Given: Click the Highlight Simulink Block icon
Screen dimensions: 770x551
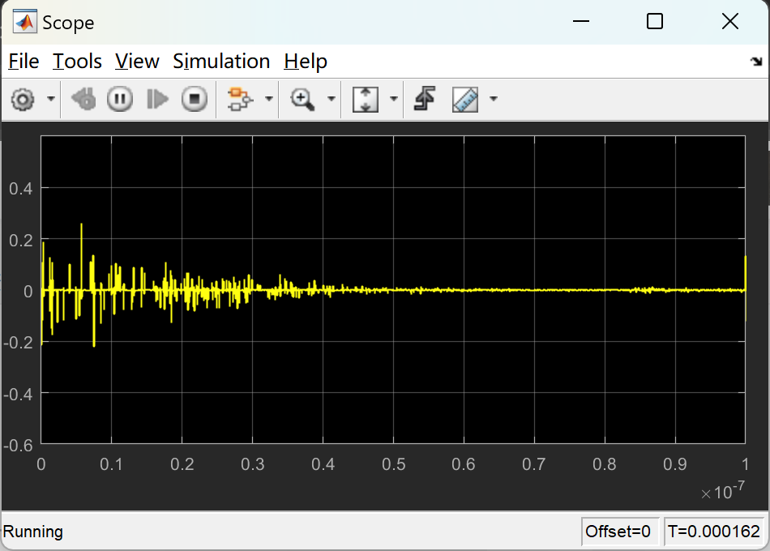Looking at the screenshot, I should pos(240,99).
